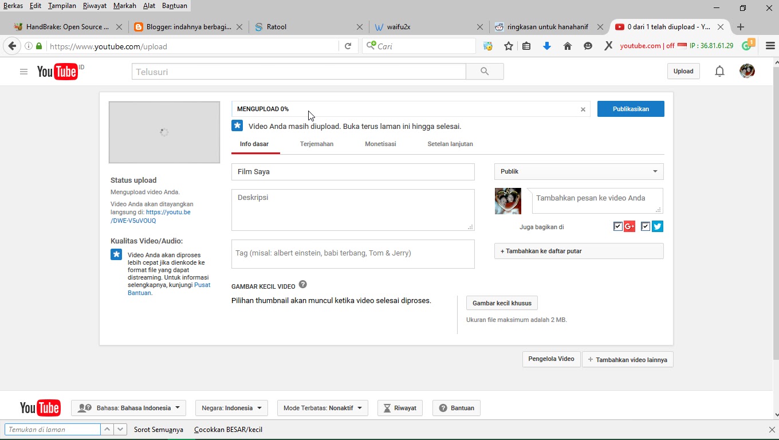Open Bahasa Indonesia language dropdown

[128, 408]
